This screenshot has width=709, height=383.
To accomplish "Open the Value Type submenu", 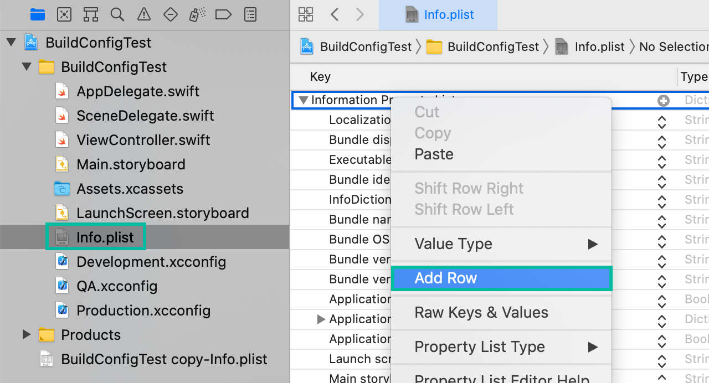I will (501, 244).
